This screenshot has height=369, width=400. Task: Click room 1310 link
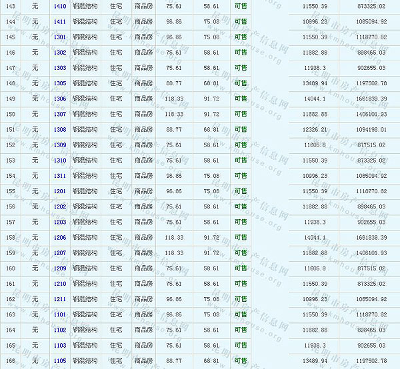point(59,161)
